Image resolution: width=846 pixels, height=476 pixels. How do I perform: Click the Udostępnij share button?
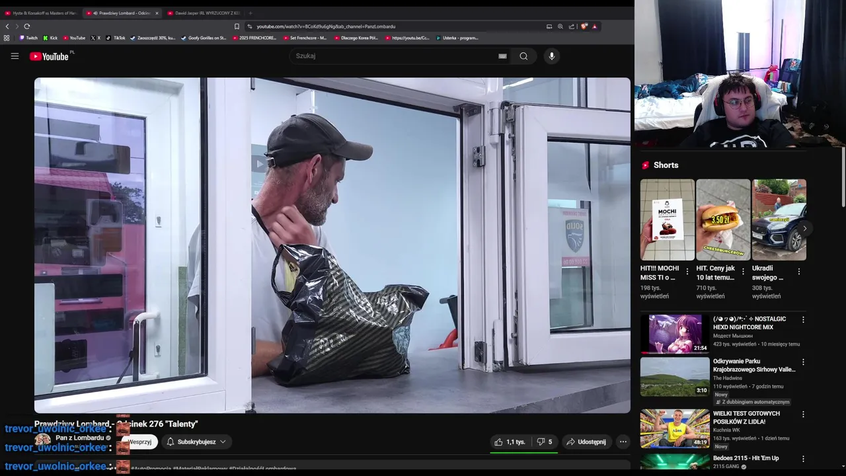pyautogui.click(x=586, y=442)
